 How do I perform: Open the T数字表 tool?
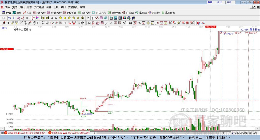click(x=114, y=13)
